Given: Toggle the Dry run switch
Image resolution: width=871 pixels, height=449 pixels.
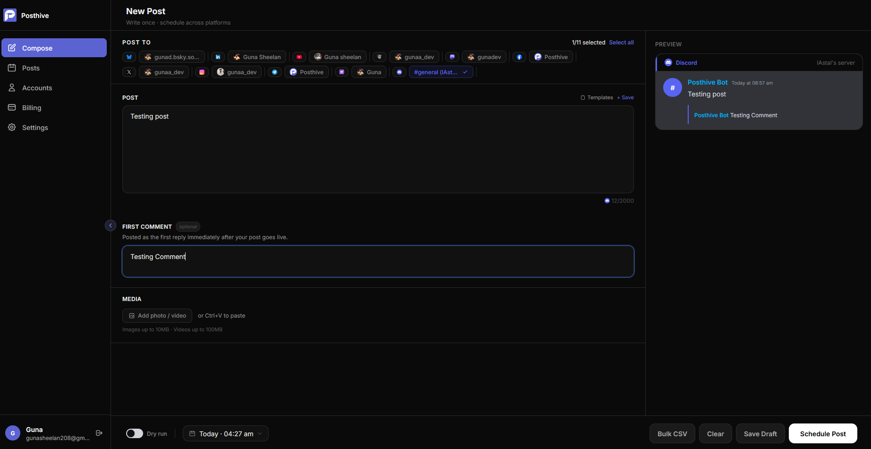Looking at the screenshot, I should point(135,433).
